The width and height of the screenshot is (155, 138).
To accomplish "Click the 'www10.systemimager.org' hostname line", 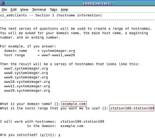I will (x=27, y=82).
